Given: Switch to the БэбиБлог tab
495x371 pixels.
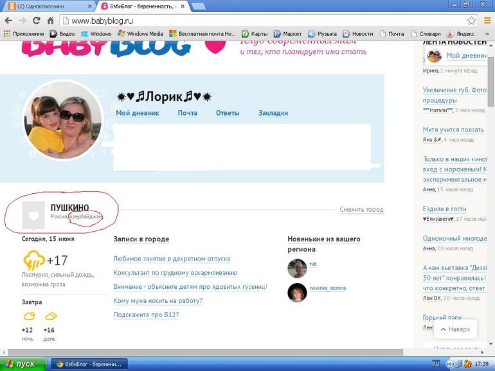Looking at the screenshot, I should (142, 6).
